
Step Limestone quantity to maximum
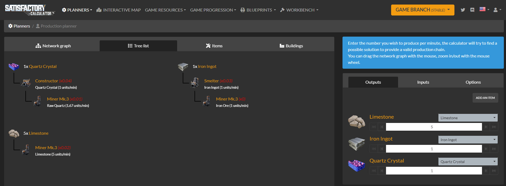(x=494, y=127)
